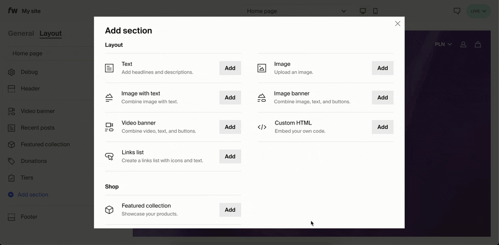Close the Add section dialog

pos(398,24)
